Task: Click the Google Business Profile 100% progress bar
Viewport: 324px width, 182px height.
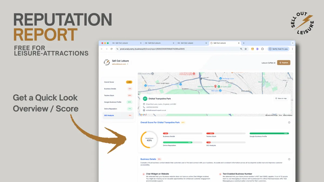Action: pyautogui.click(x=269, y=133)
